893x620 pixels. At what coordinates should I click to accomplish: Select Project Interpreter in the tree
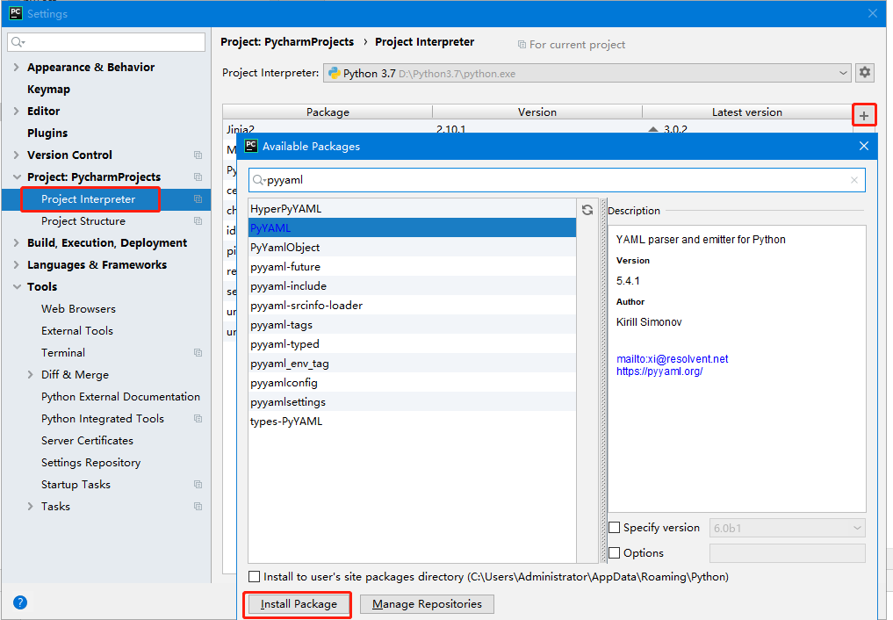(89, 199)
